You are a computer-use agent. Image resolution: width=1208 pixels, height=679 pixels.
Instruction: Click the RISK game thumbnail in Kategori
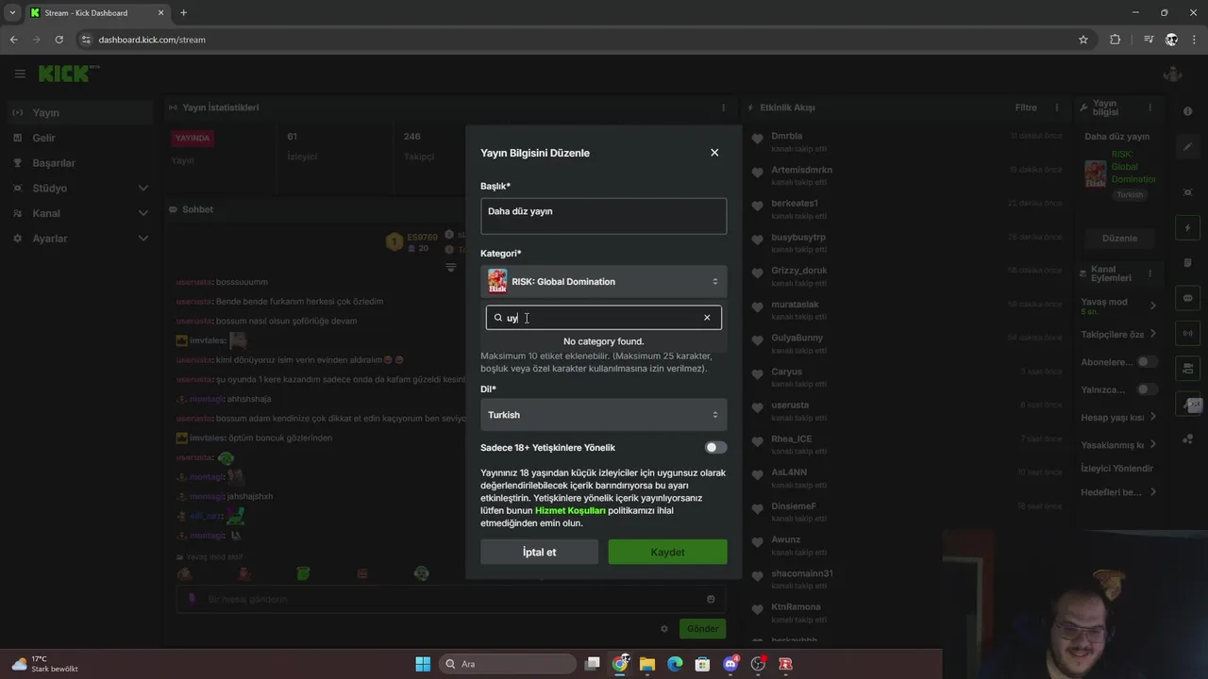click(x=497, y=281)
